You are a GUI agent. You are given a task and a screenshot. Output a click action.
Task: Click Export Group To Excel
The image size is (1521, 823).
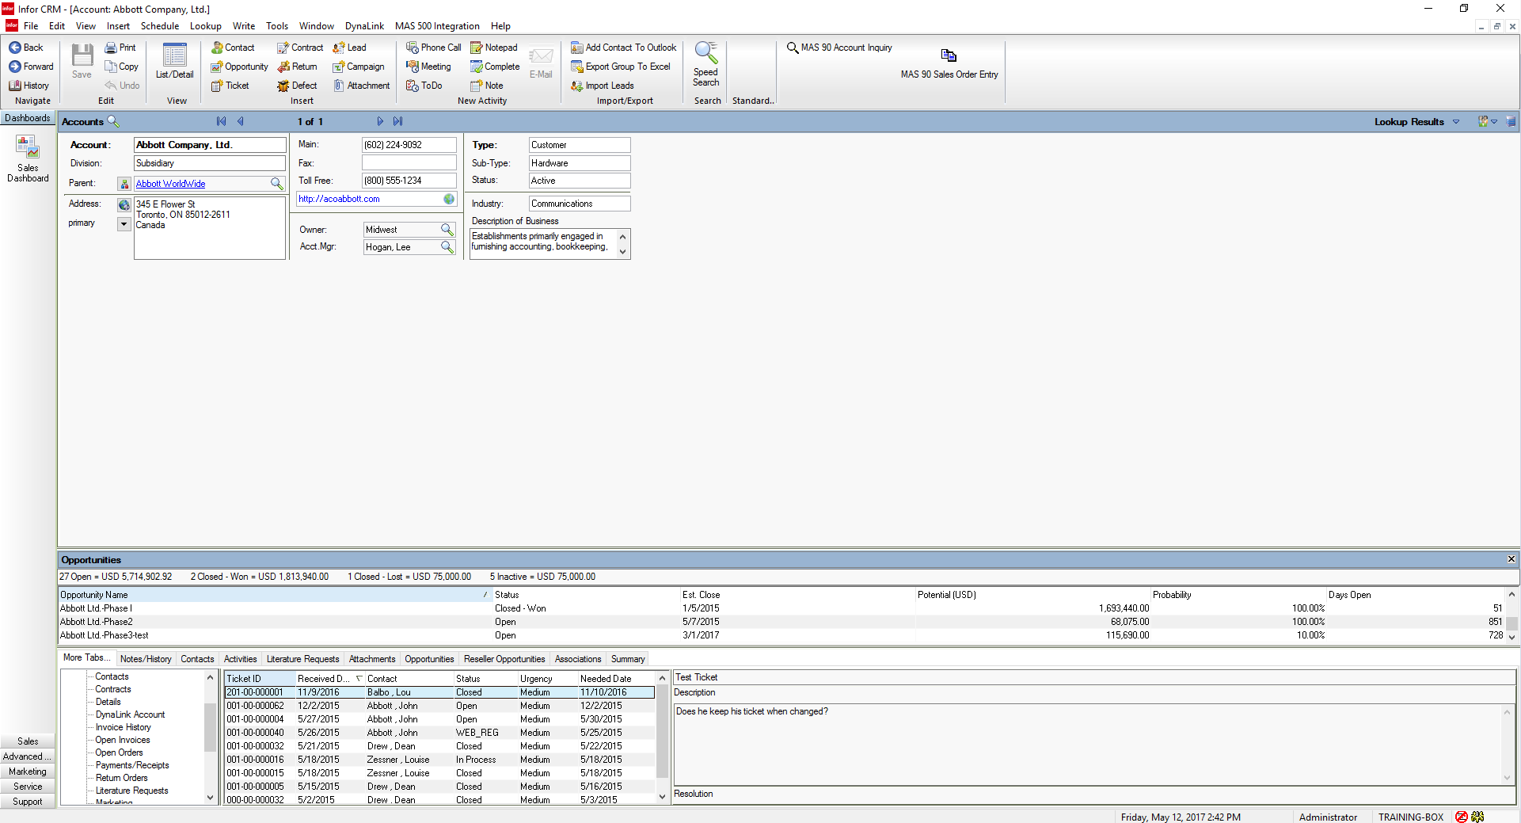coord(621,67)
